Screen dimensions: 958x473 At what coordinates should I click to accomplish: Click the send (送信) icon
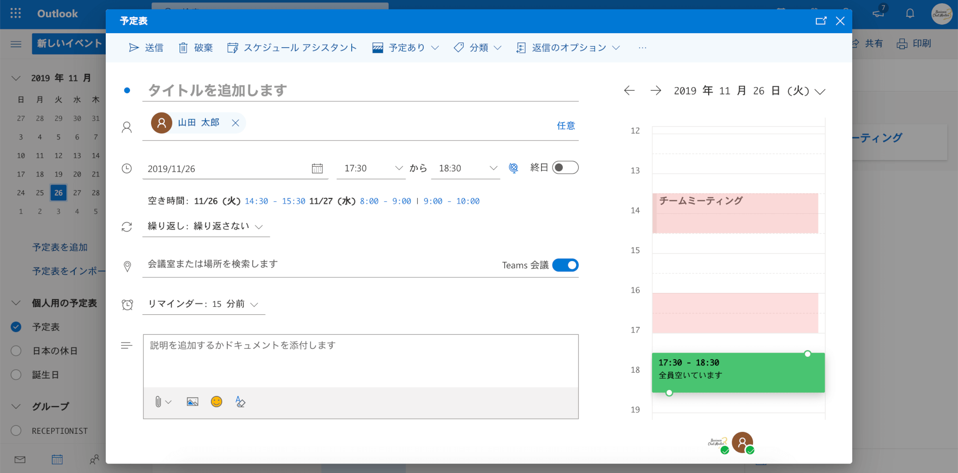pos(134,48)
